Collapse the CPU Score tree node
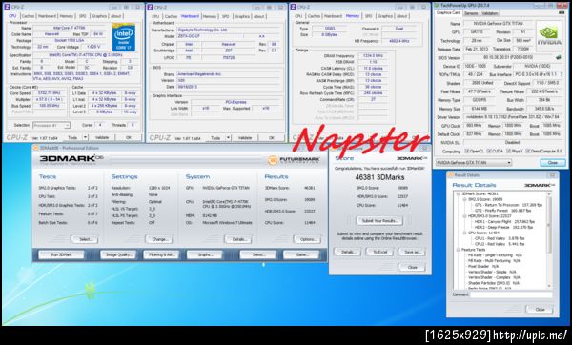 click(465, 233)
